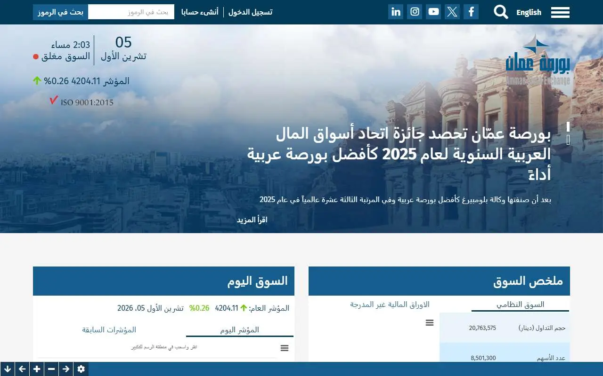Click the hero headline about 2025 award

[399, 154]
